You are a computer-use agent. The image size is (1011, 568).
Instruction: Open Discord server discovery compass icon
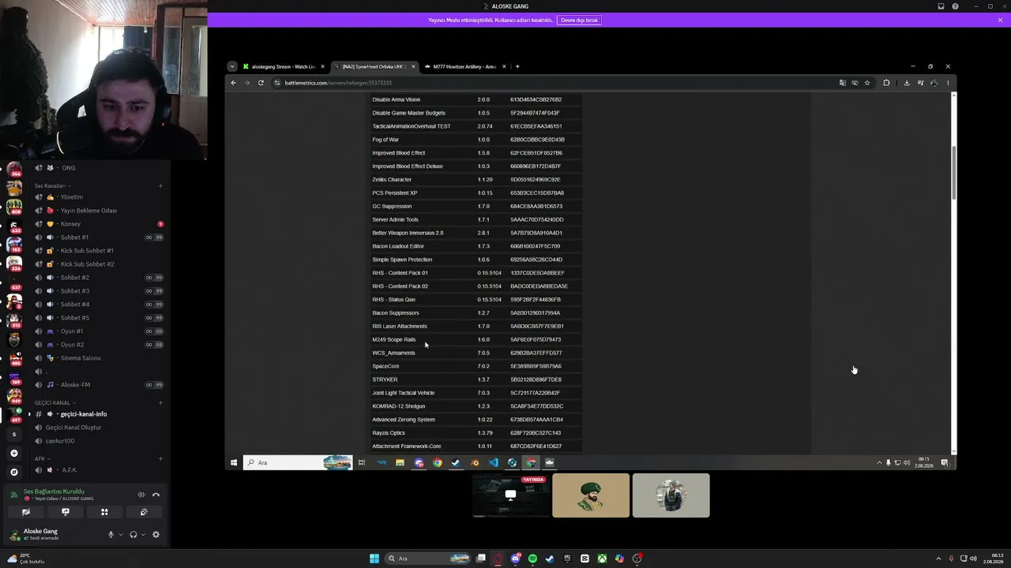[13, 472]
